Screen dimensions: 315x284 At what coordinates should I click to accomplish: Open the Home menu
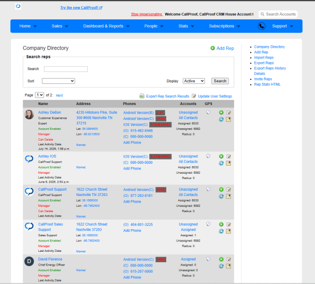[x=28, y=26]
